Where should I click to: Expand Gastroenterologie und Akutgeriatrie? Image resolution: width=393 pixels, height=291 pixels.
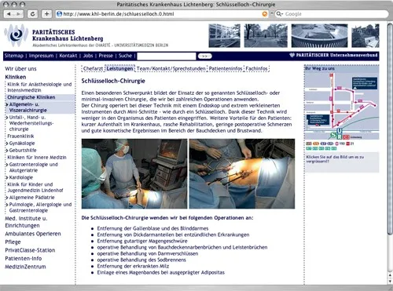(x=32, y=167)
